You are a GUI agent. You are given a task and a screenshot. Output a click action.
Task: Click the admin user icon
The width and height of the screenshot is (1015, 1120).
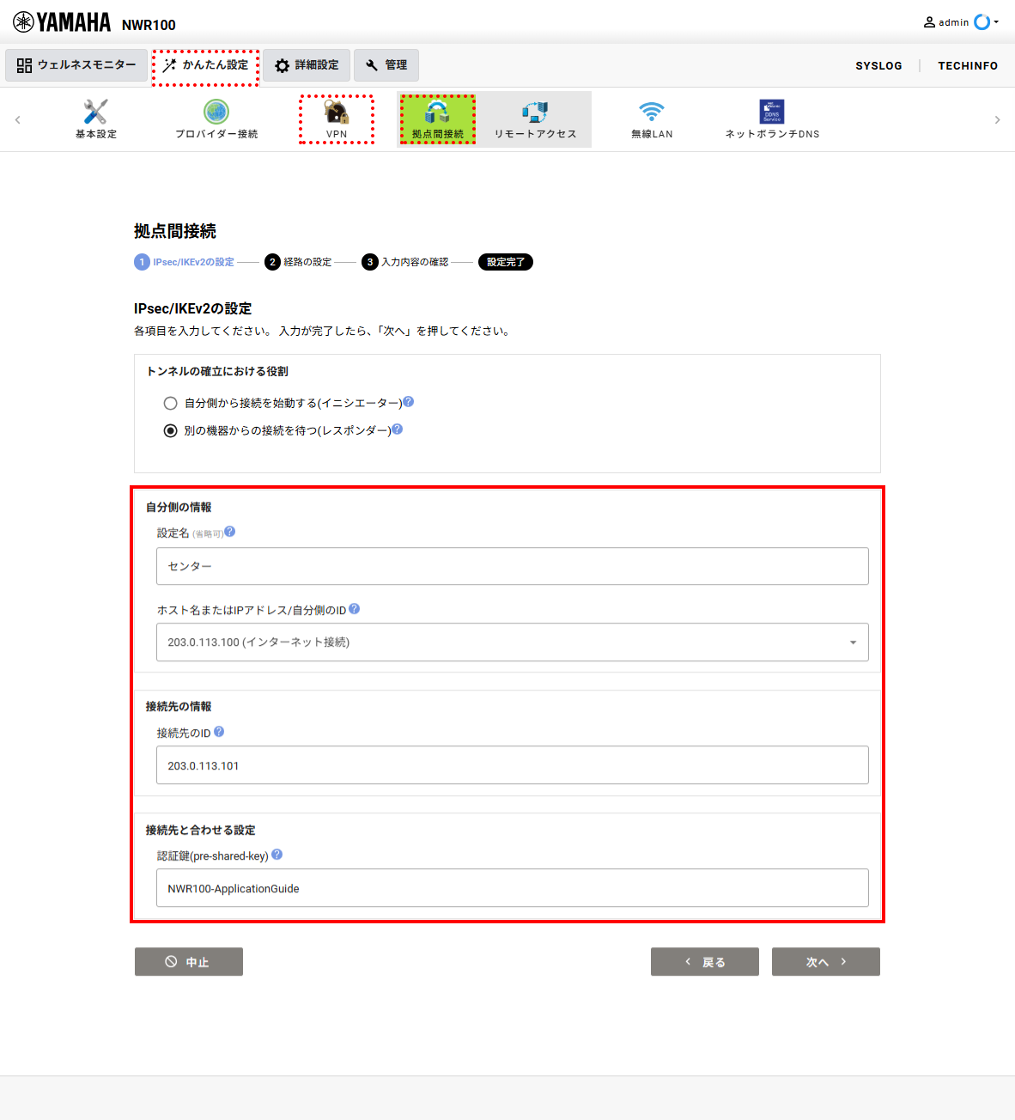point(929,22)
